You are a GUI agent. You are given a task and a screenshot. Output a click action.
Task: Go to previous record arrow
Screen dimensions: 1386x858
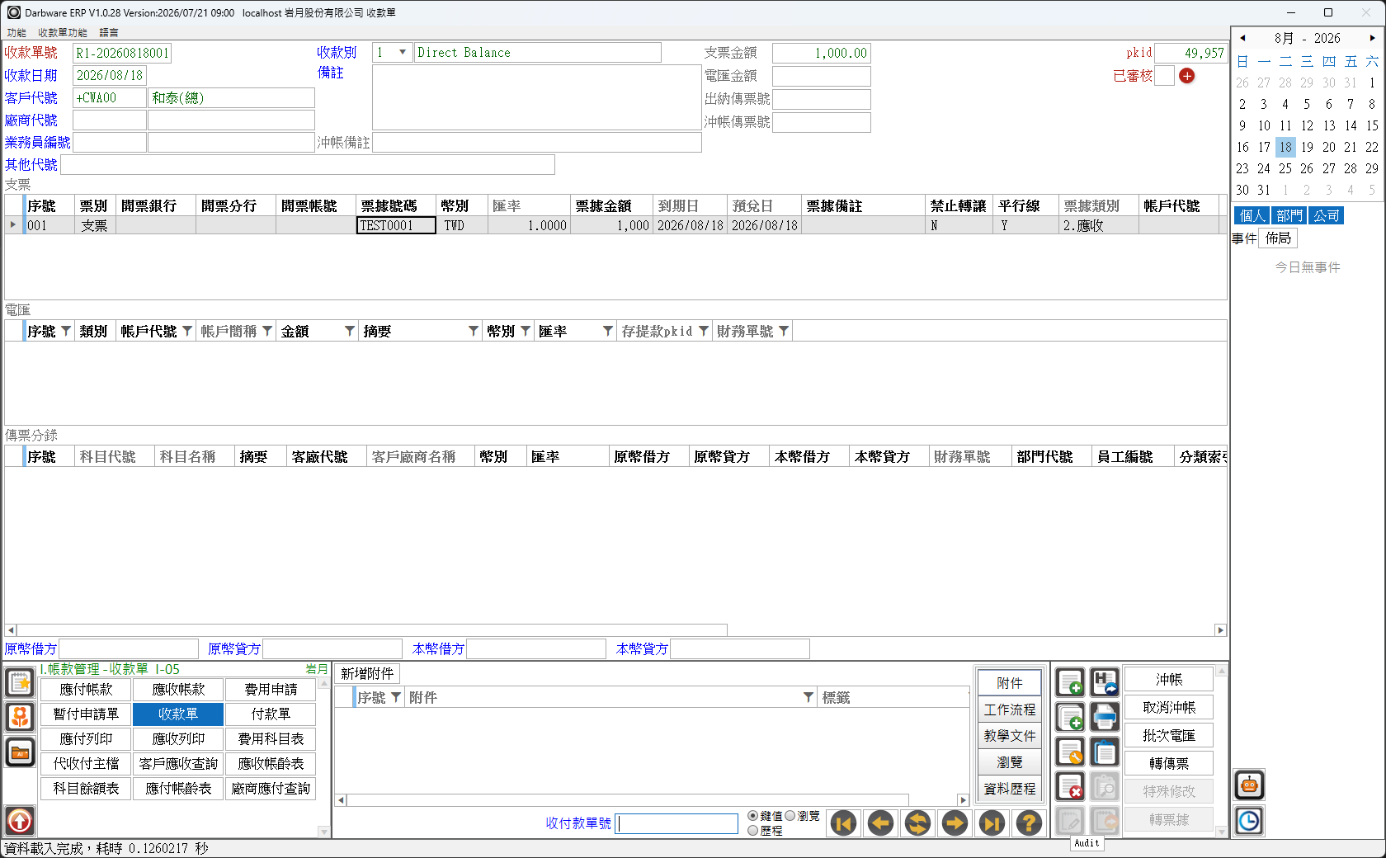click(x=881, y=823)
